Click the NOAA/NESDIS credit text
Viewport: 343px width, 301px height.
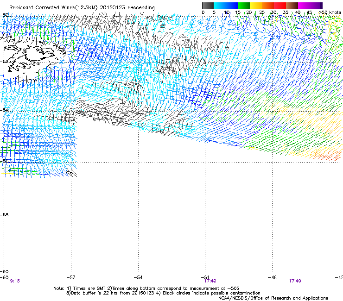[x=273, y=298]
